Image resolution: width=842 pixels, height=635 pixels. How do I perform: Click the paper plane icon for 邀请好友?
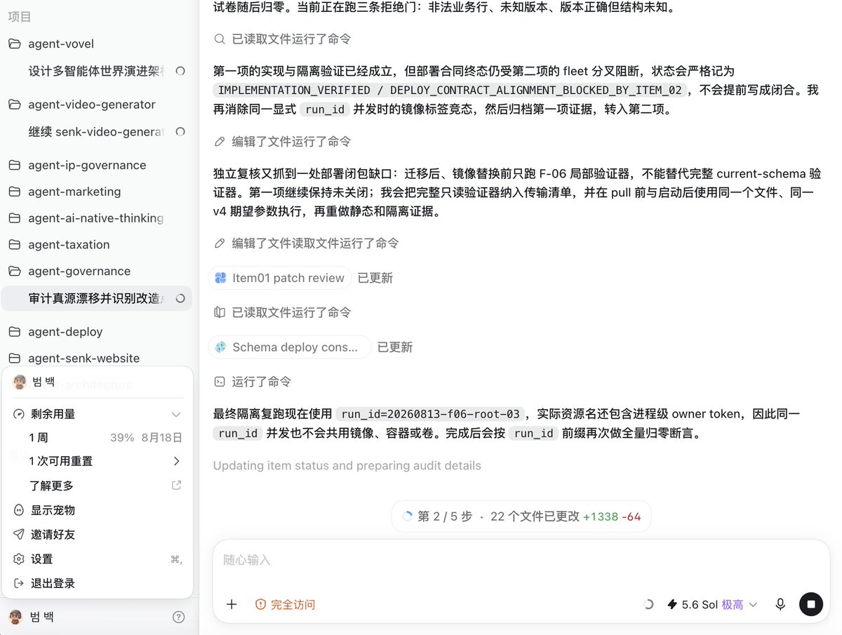point(19,535)
